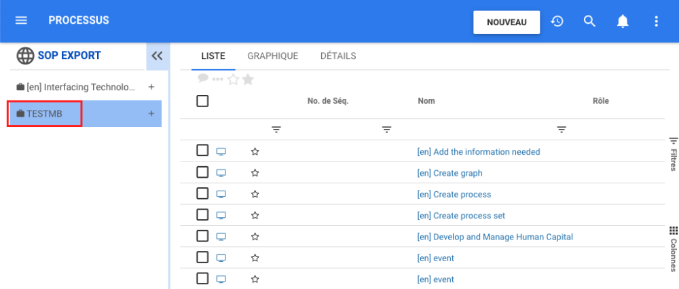Screen dimensions: 679x289
Task: Tick checkbox for 'Add the information needed'
Action: (202, 151)
